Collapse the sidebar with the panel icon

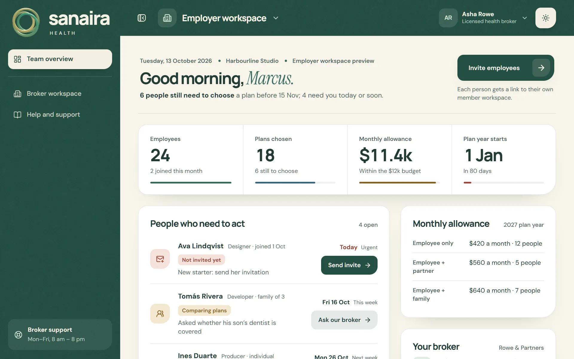click(x=142, y=18)
